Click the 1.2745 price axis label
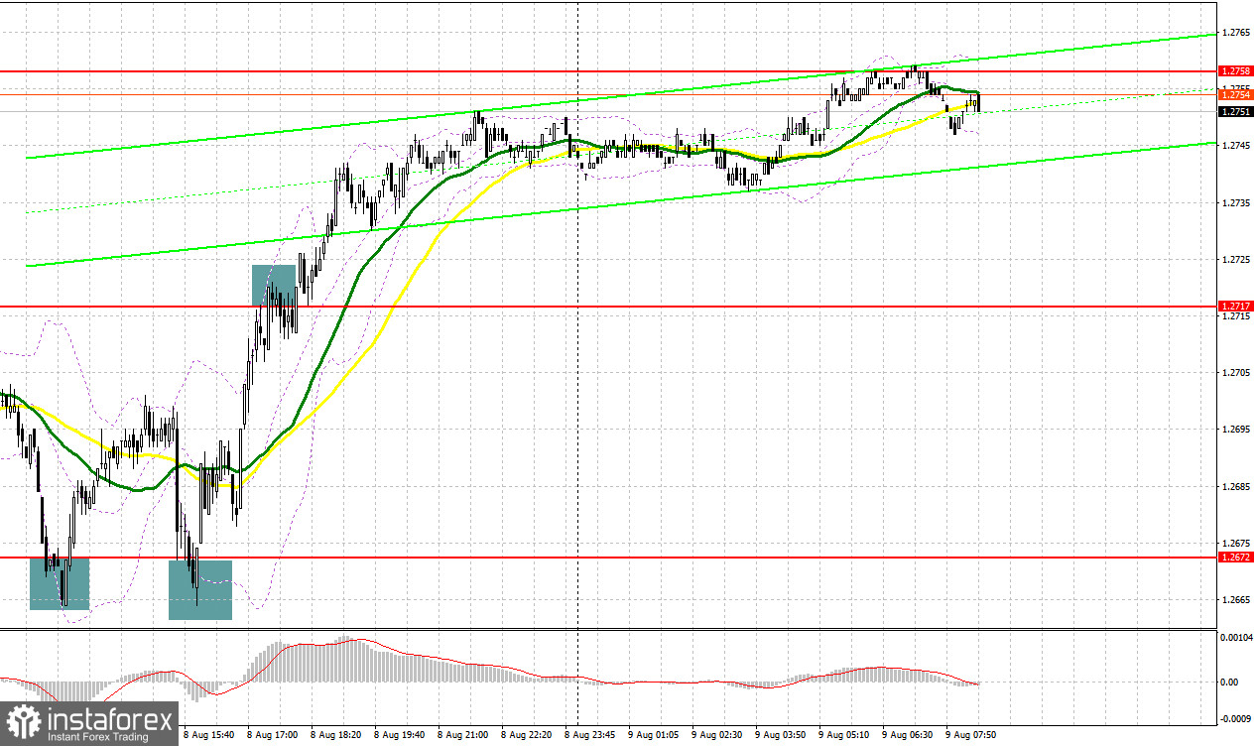Image resolution: width=1257 pixels, height=746 pixels. (1236, 146)
